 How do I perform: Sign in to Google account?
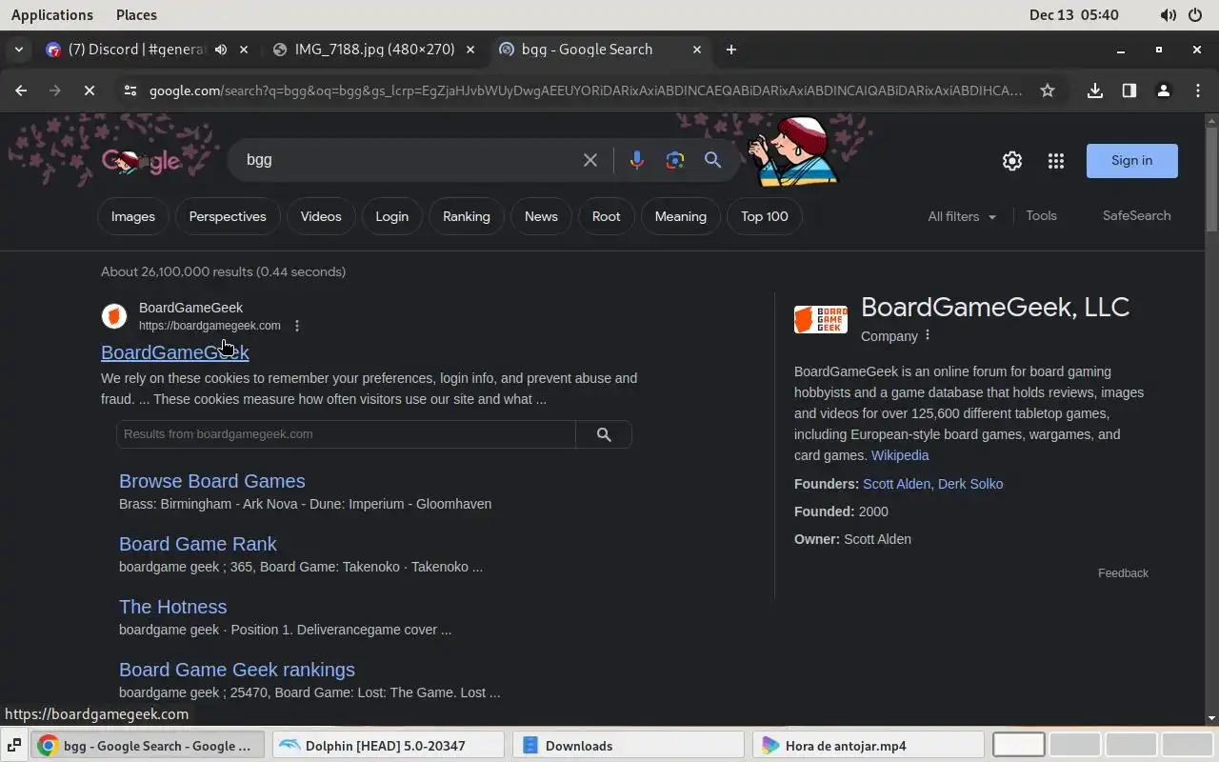[1131, 161]
